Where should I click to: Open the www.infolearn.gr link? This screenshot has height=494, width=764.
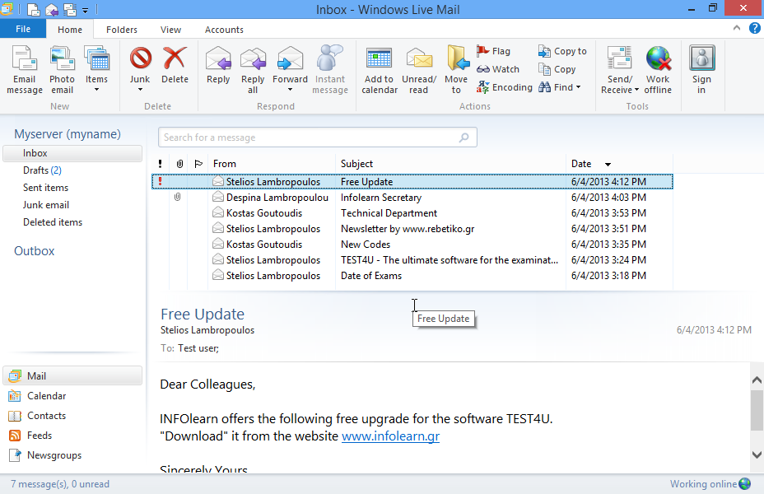point(391,436)
